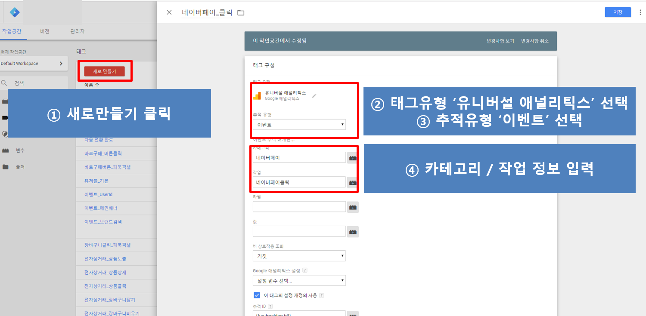Click the 카테고리 field containing 네이버페이
The height and width of the screenshot is (316, 646).
coord(299,158)
